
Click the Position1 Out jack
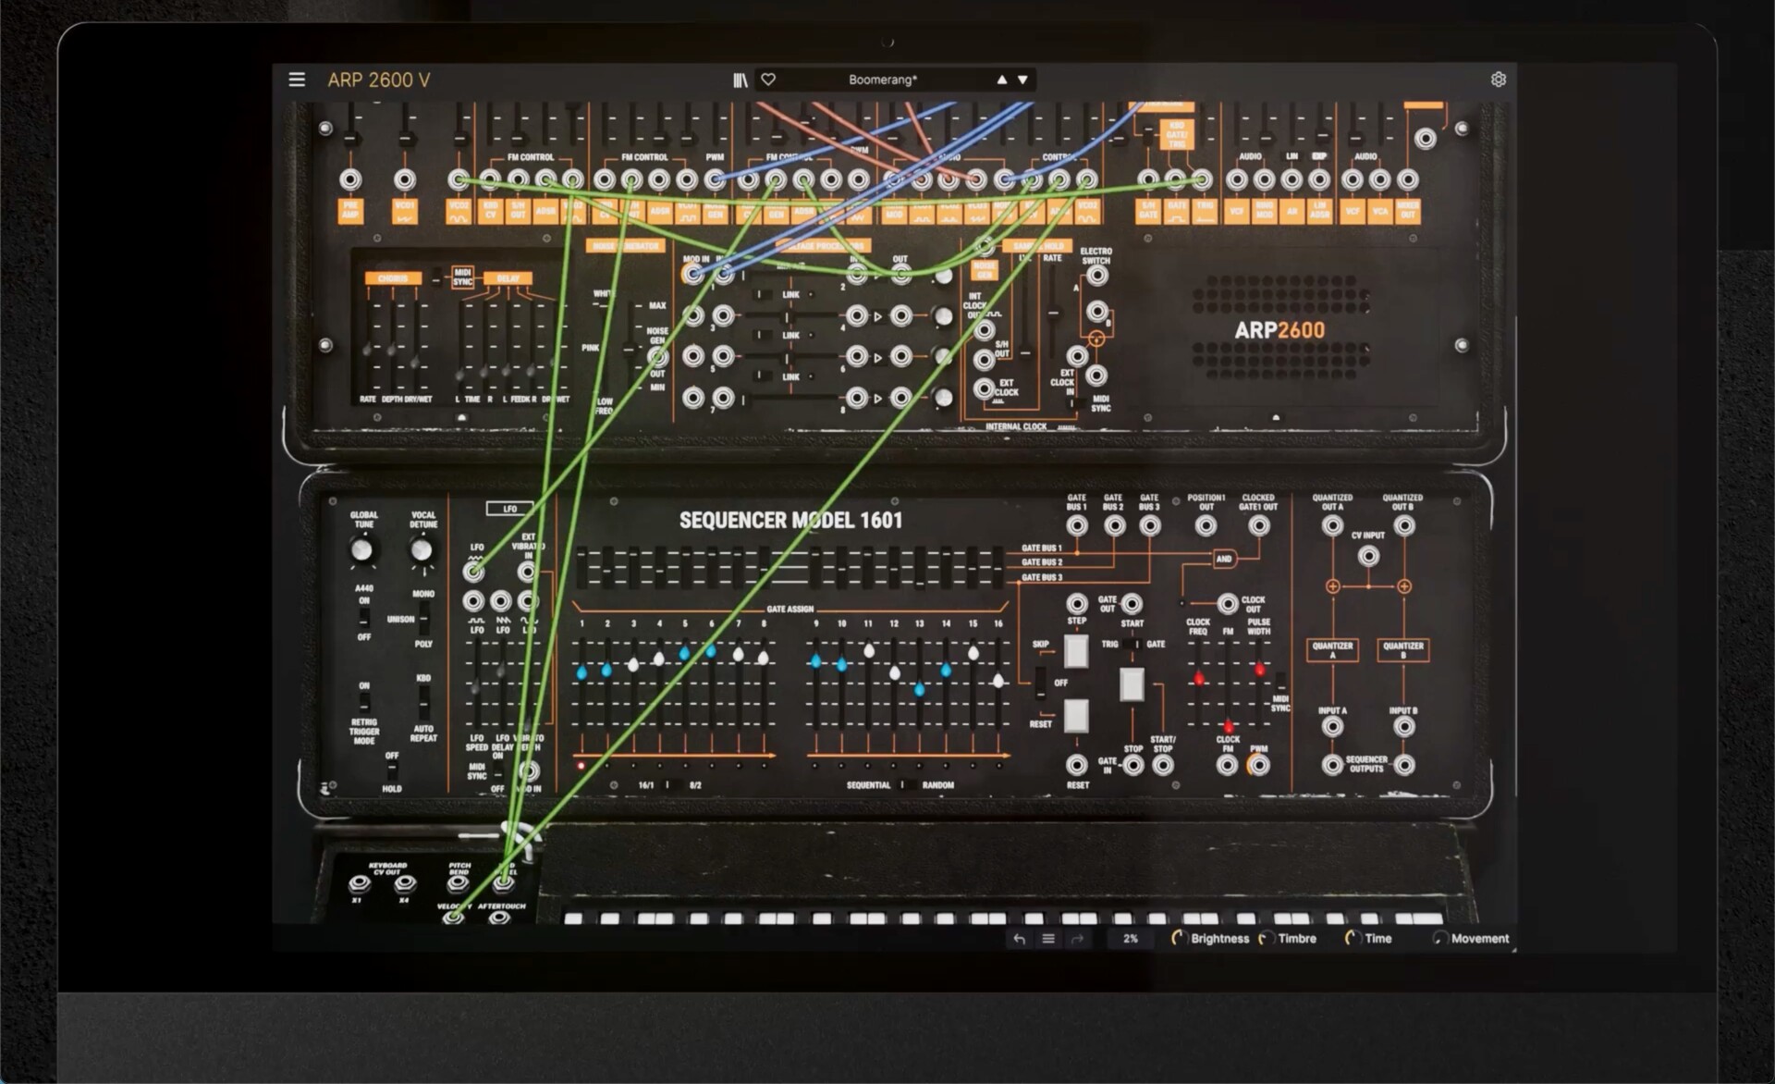coord(1206,526)
